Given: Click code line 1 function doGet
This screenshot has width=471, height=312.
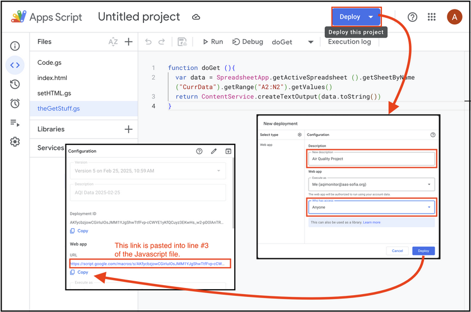Looking at the screenshot, I should tap(201, 68).
